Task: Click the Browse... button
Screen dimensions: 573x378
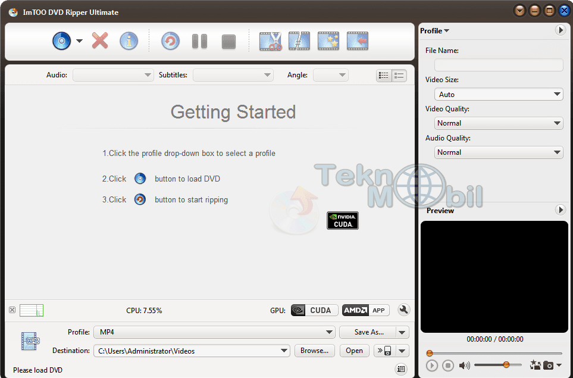Action: click(315, 351)
